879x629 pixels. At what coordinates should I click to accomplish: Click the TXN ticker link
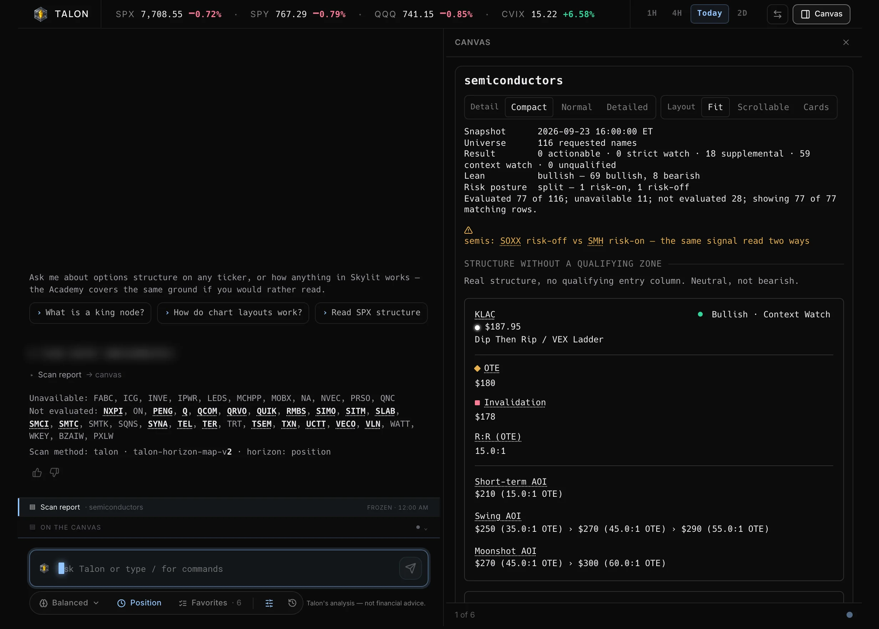click(288, 424)
